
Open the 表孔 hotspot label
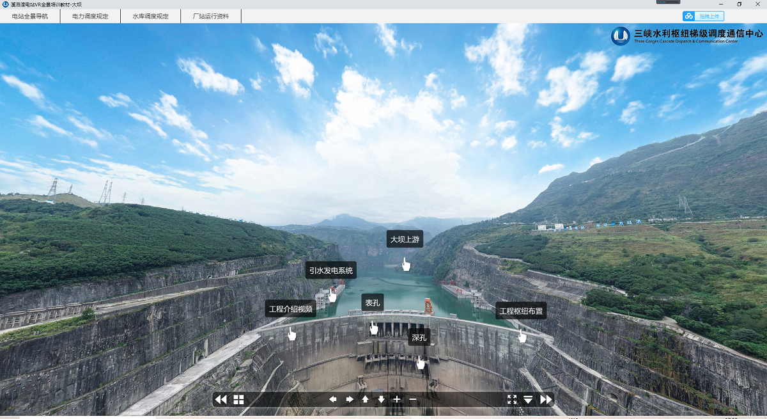(372, 303)
